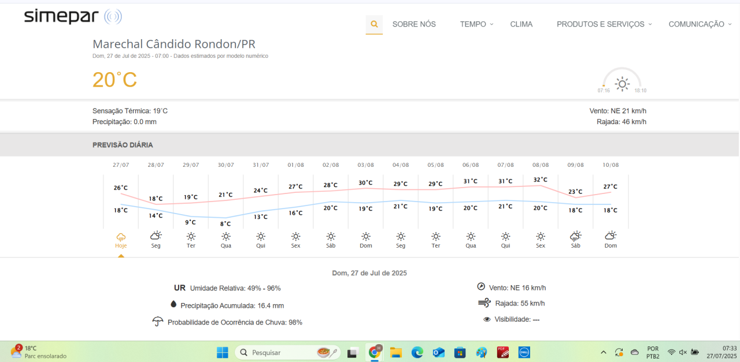Click the Marechal Cândido Rondon/PR title
The width and height of the screenshot is (740, 362).
(174, 44)
